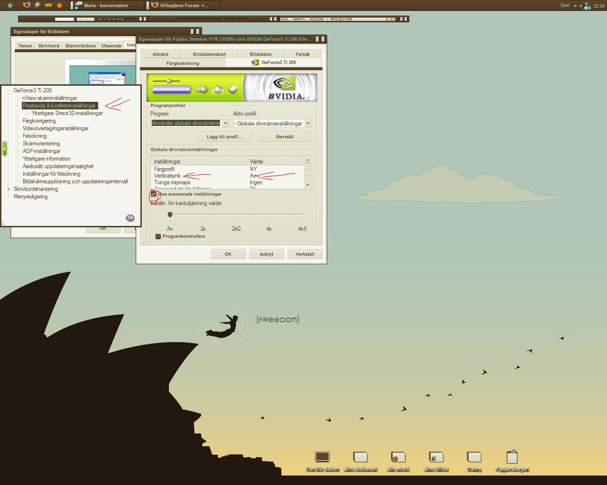This screenshot has height=485, width=607.
Task: Switch to the Skärmsläckare tab
Action: point(80,45)
